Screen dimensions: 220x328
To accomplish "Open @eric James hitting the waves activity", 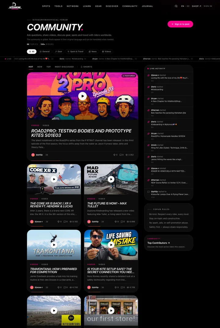I will [x=168, y=159].
